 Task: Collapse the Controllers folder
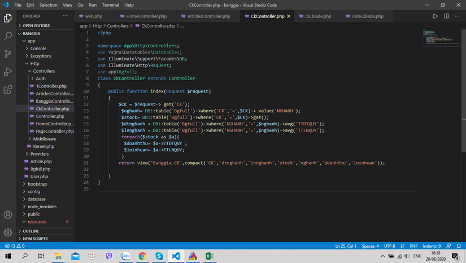coord(43,71)
